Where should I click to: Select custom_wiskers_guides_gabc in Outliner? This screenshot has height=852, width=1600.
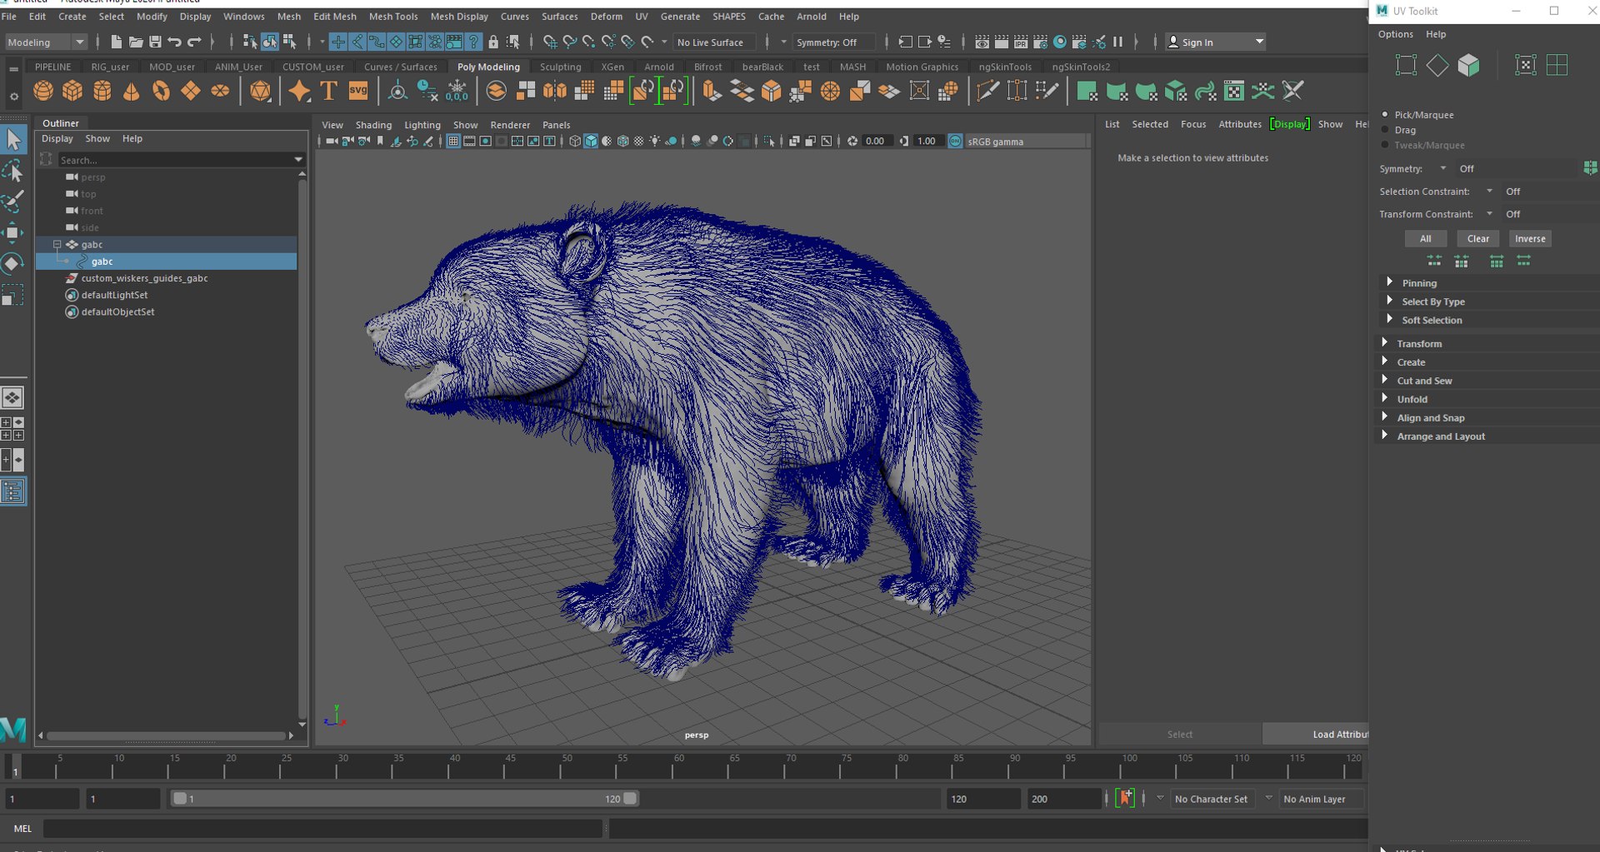click(145, 278)
